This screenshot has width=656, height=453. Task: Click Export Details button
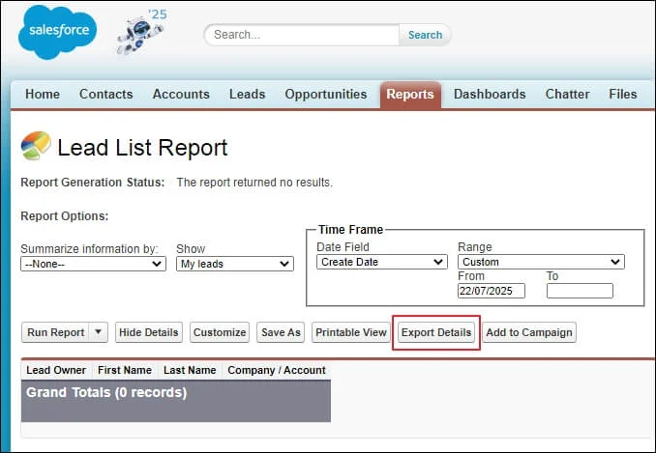(x=436, y=332)
